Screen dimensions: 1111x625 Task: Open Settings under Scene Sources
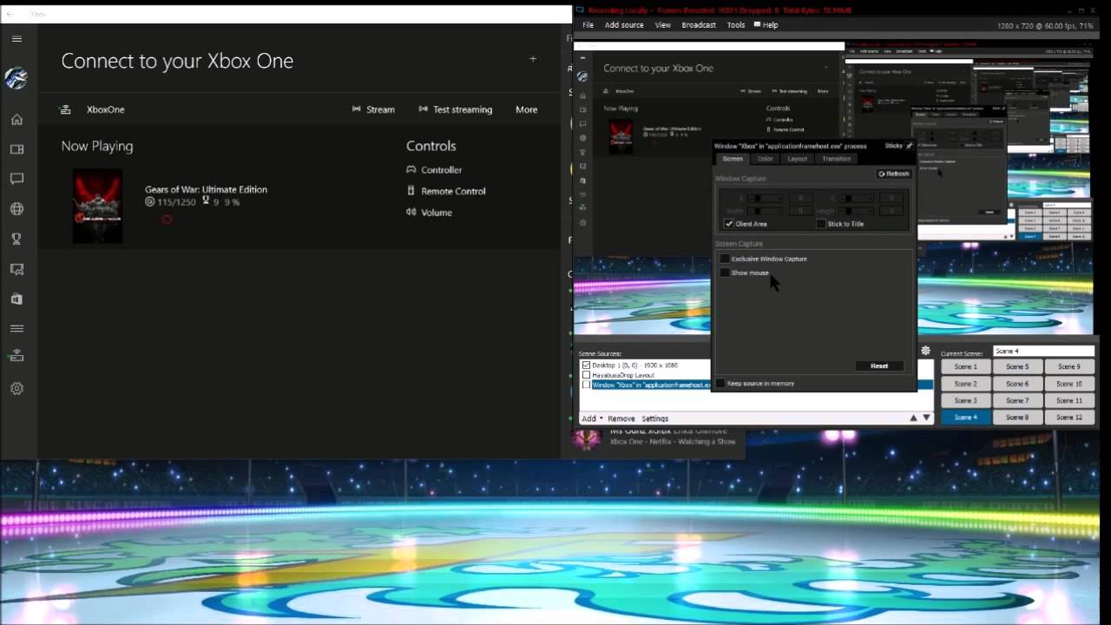(x=654, y=418)
